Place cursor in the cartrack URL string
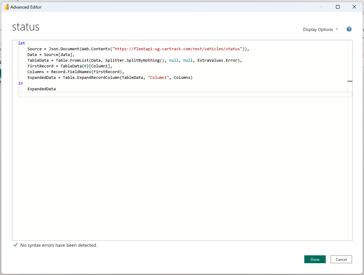 177,49
